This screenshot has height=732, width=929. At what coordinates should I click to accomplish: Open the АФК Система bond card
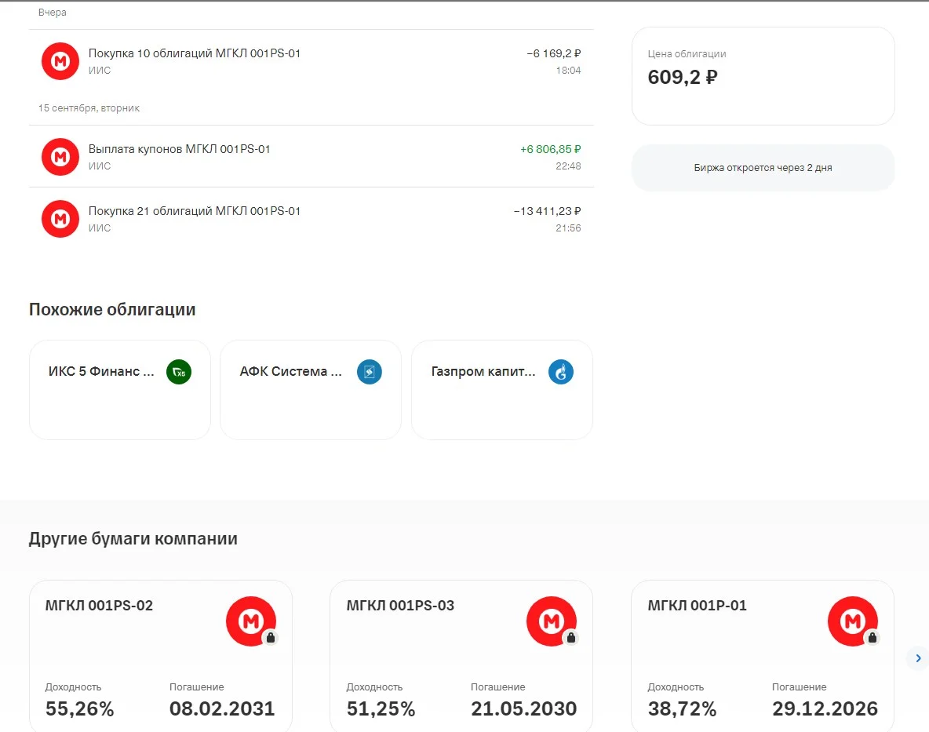point(311,390)
